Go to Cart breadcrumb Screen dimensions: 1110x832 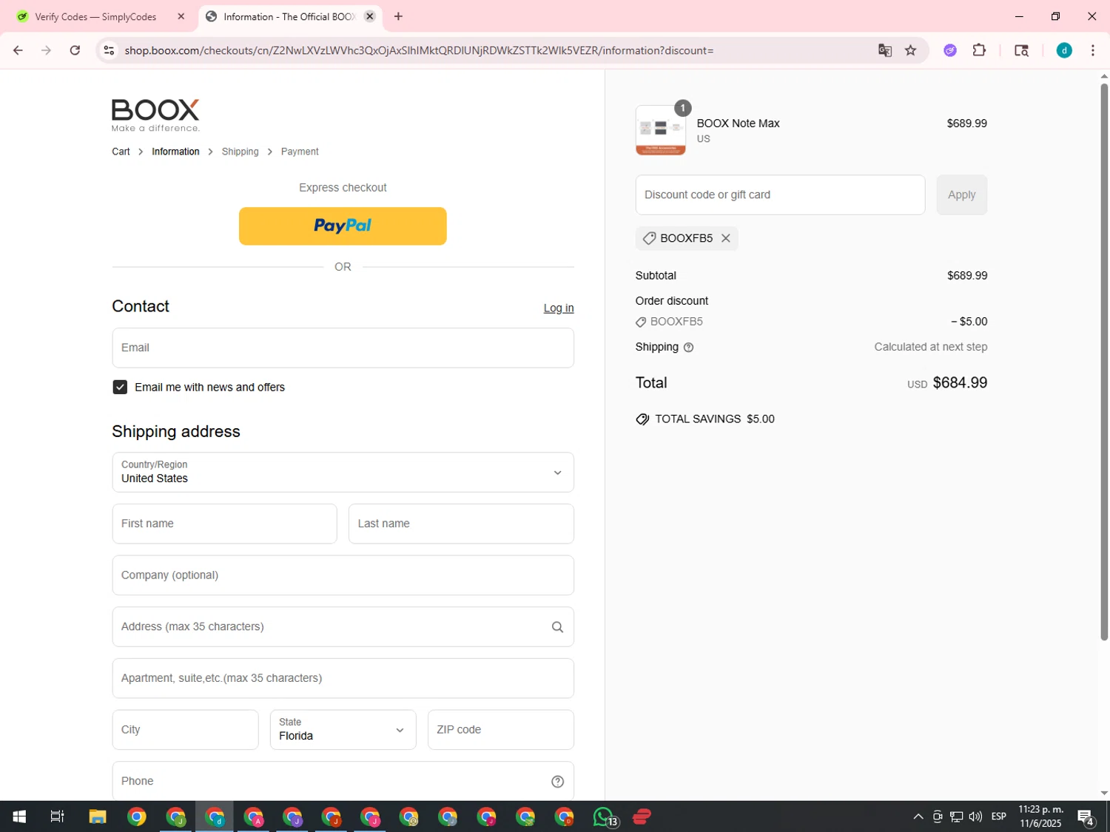click(x=121, y=152)
